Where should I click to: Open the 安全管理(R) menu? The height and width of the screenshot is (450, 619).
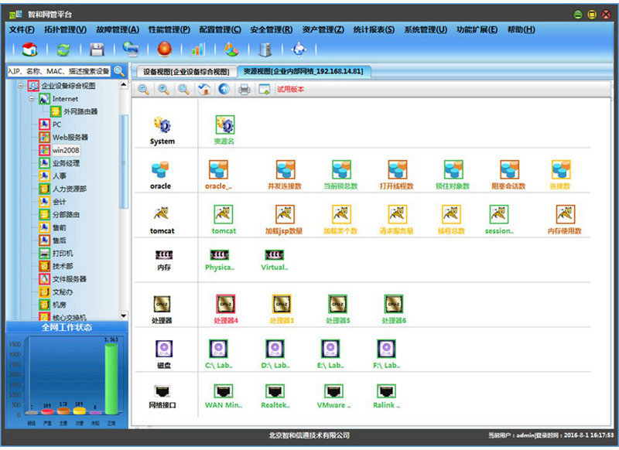coord(272,29)
